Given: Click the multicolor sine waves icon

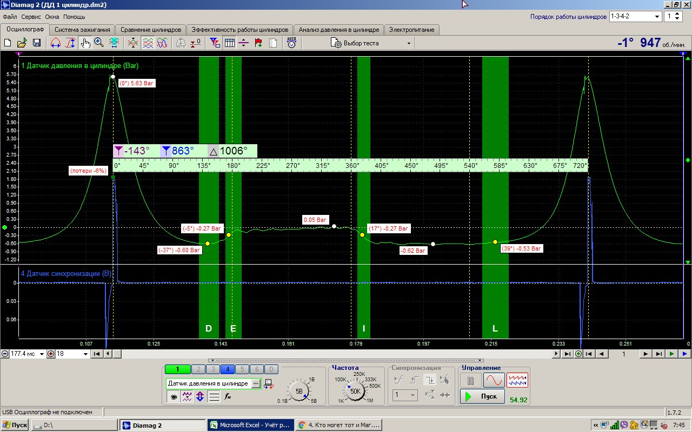Looking at the screenshot, I should [x=162, y=43].
